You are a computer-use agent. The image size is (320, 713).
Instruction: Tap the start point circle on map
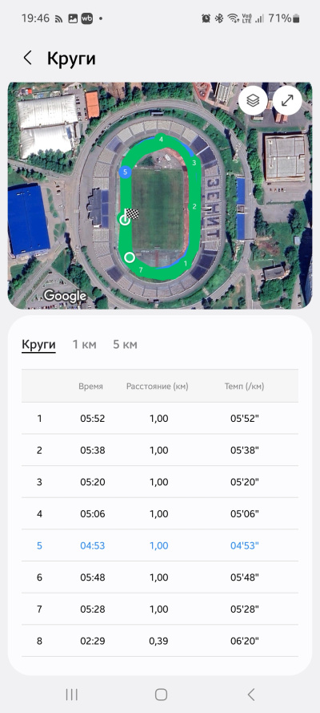130,257
